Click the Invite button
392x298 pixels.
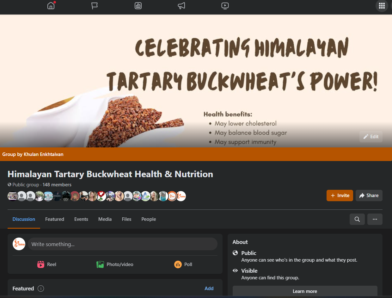[x=340, y=196]
